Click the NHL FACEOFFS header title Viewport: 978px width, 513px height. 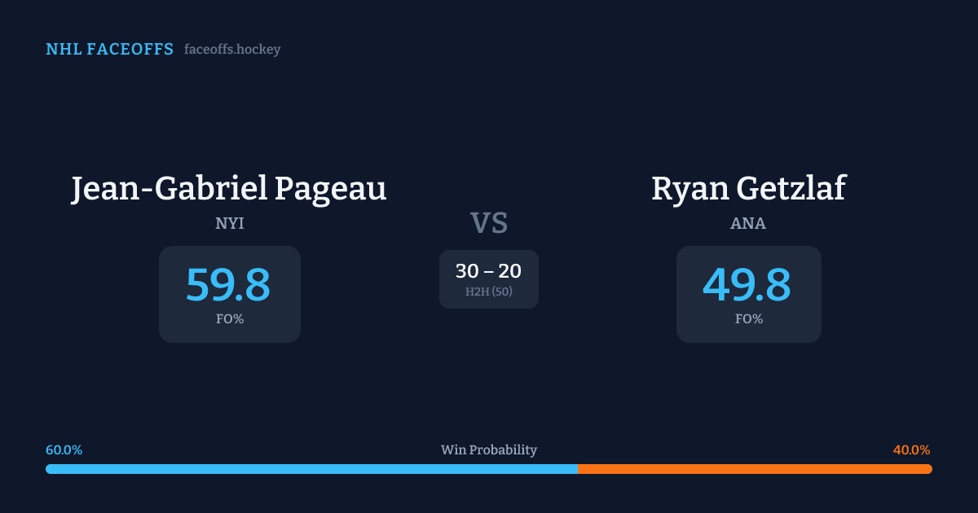[x=109, y=50]
